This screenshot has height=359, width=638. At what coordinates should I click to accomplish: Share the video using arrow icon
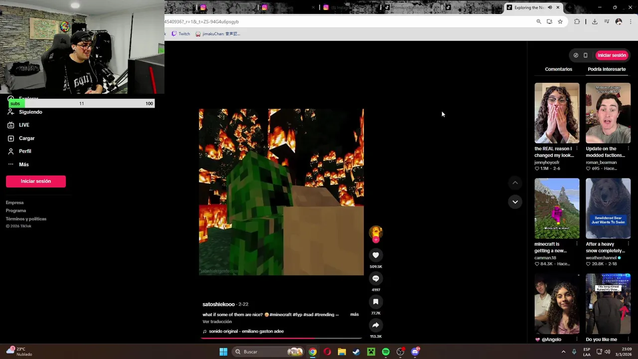click(376, 325)
